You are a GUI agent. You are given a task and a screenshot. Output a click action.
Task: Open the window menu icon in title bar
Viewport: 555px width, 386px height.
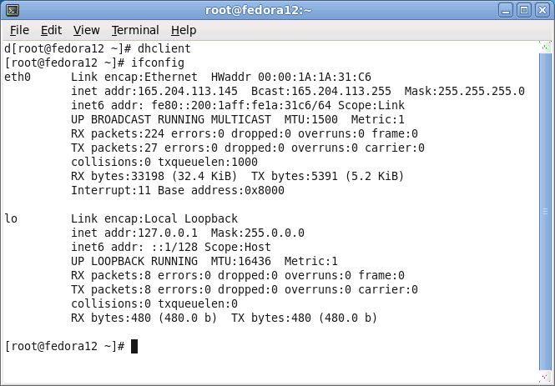tap(12, 10)
